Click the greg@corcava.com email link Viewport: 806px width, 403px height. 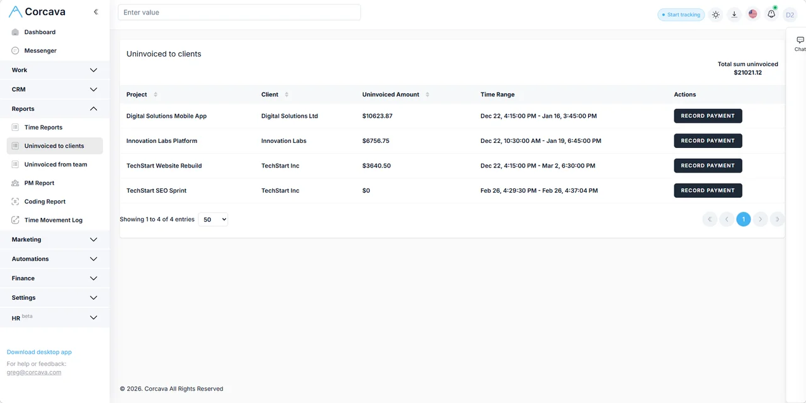34,373
